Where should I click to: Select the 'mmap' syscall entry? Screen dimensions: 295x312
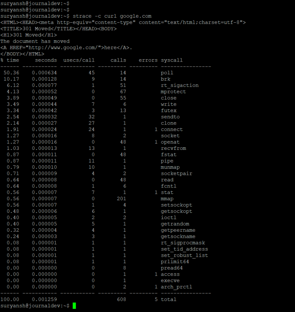point(167,199)
